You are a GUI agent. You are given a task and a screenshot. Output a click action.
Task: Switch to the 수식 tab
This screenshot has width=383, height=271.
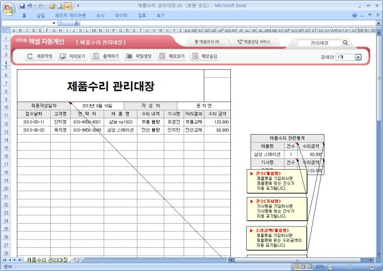point(100,15)
